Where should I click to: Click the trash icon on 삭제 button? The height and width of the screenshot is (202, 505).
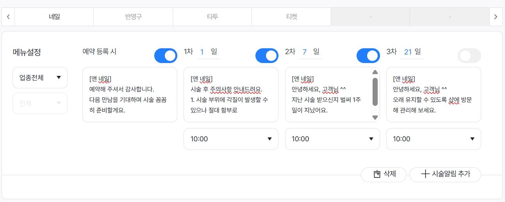377,174
